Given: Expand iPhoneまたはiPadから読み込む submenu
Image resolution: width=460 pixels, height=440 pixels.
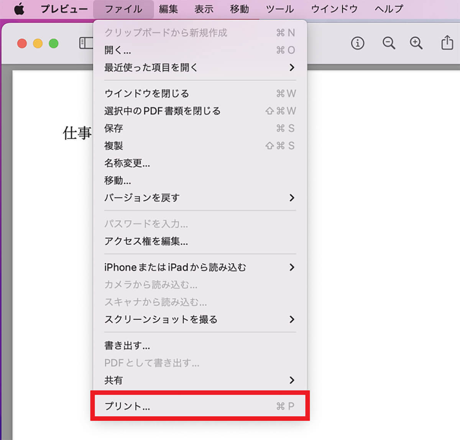Looking at the screenshot, I should pyautogui.click(x=199, y=267).
